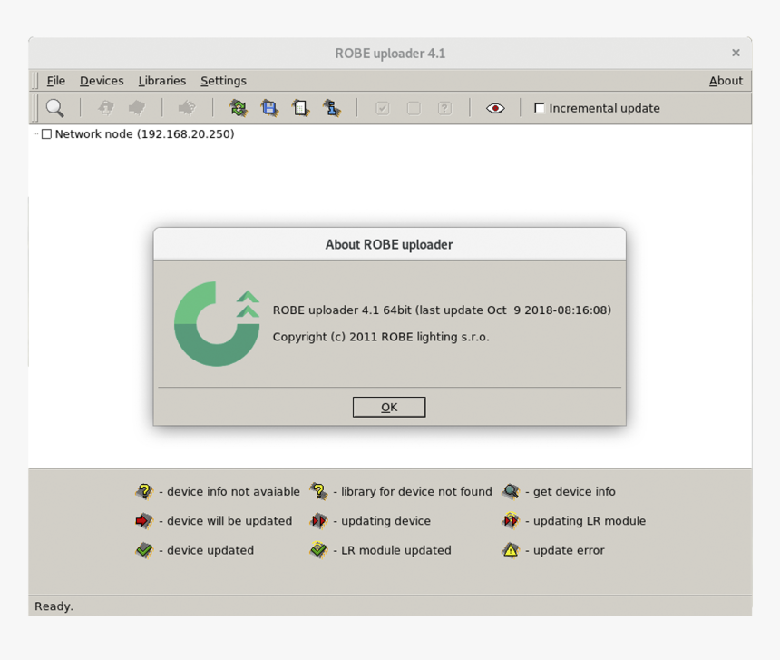Open the Libraries menu
The width and height of the screenshot is (780, 660).
click(161, 81)
